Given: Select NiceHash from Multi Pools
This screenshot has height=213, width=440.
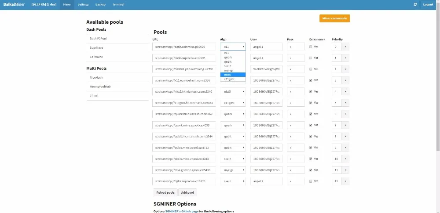Looking at the screenshot, I should point(117,77).
